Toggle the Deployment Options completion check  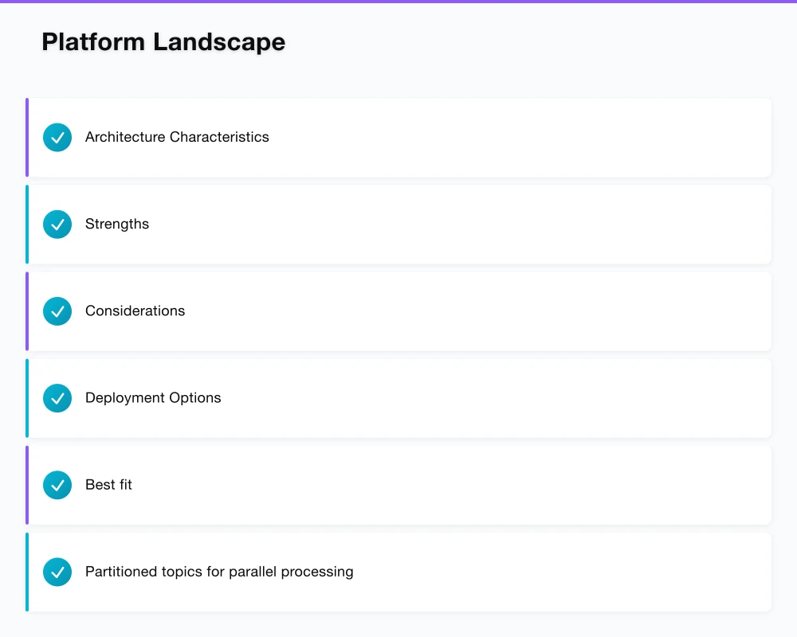pyautogui.click(x=57, y=397)
